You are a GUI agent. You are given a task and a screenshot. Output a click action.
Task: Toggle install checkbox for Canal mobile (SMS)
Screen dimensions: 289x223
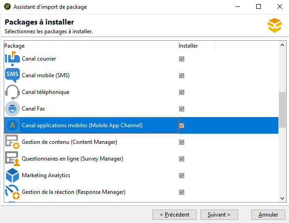(x=182, y=75)
